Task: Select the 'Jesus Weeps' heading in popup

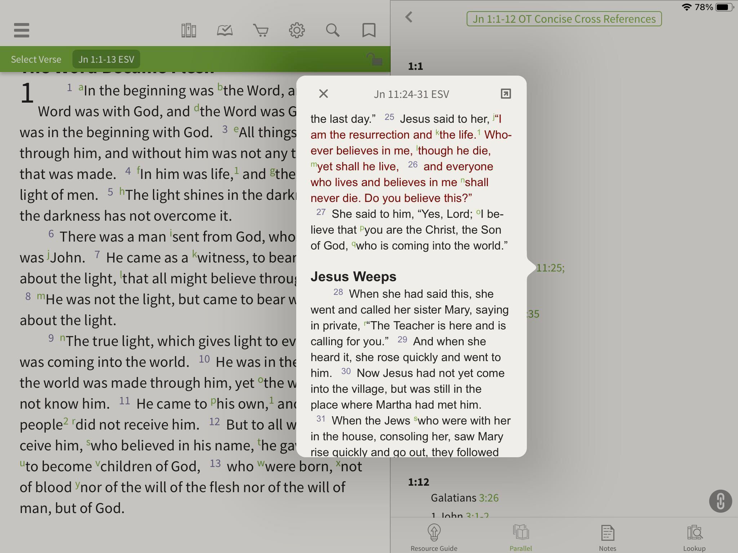Action: pos(354,276)
